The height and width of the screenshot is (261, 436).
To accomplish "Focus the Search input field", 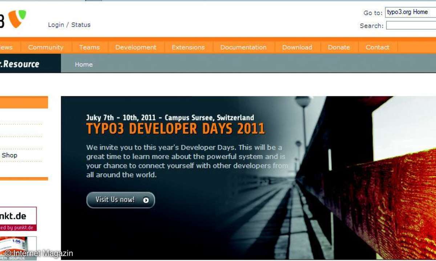I will tap(411, 25).
